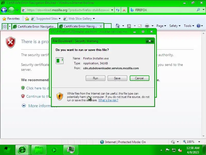The width and height of the screenshot is (206, 155).
Task: Open the What's the risk? link
Action: point(108,100)
